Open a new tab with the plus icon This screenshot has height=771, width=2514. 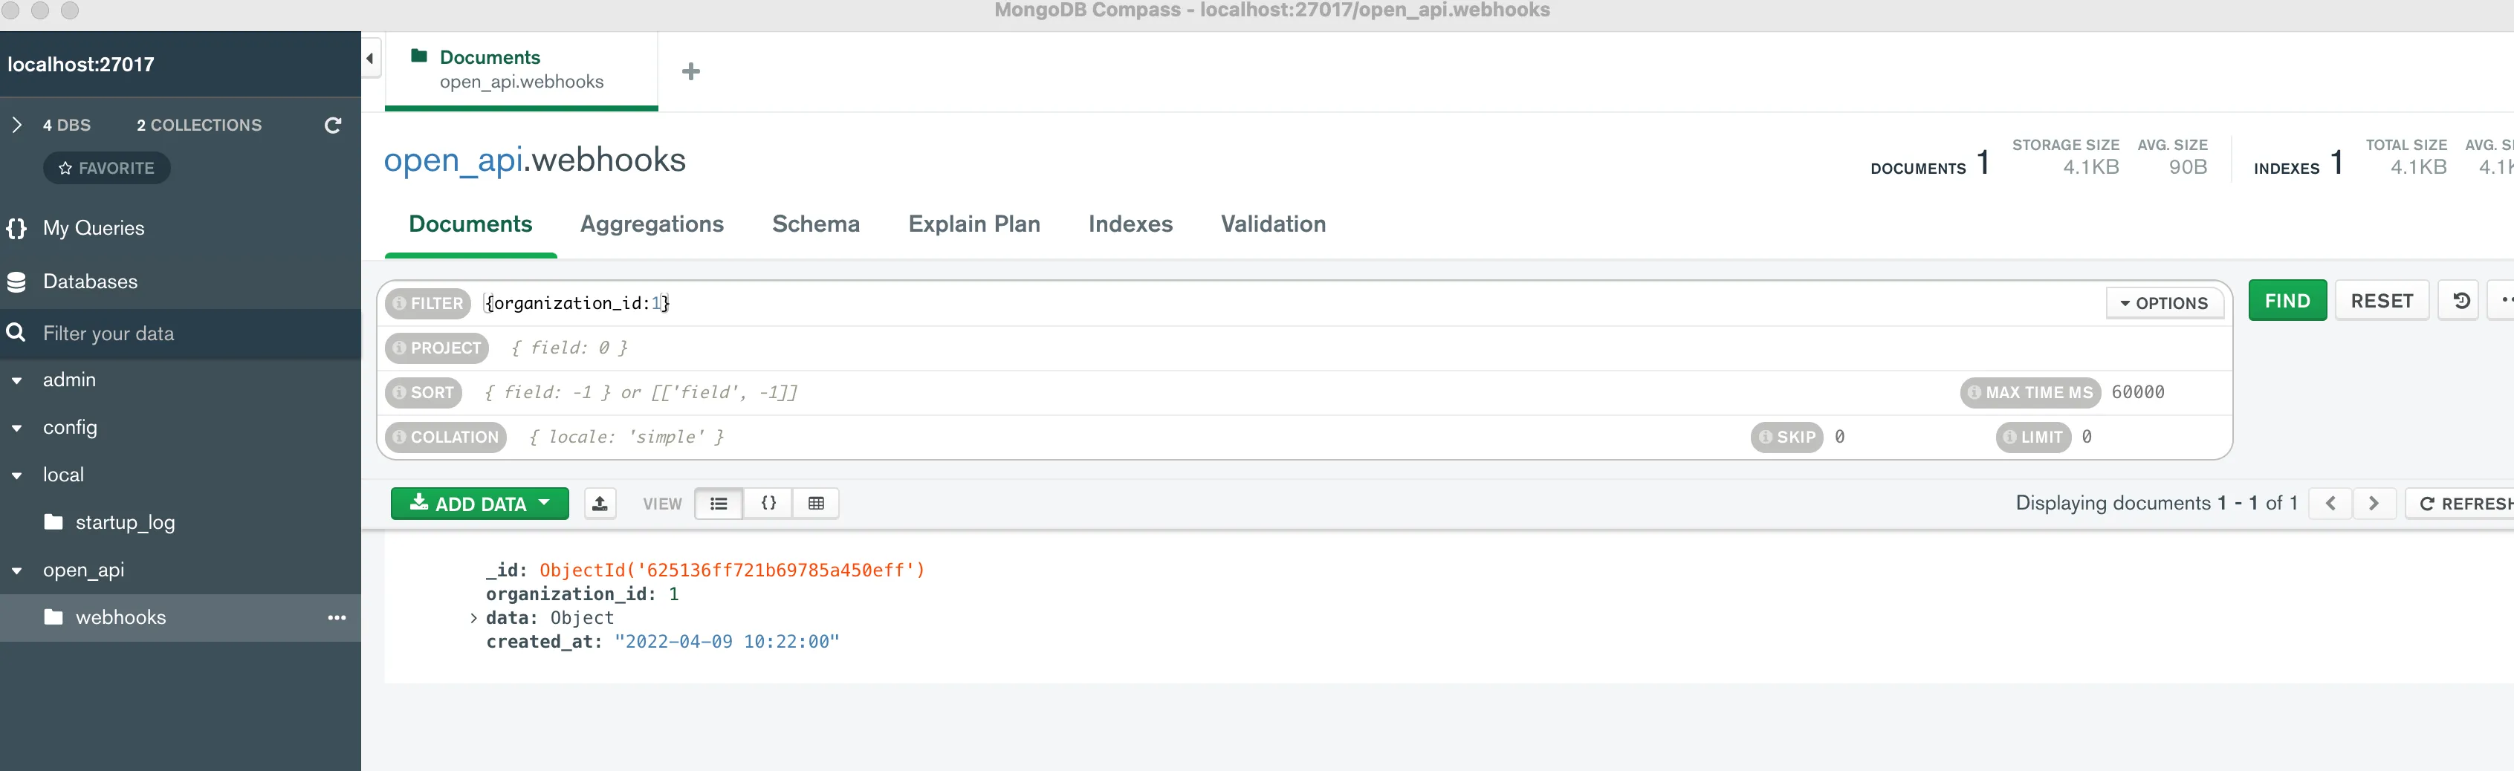tap(691, 71)
